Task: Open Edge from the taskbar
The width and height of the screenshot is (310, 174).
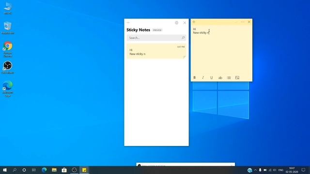Action: click(44, 170)
